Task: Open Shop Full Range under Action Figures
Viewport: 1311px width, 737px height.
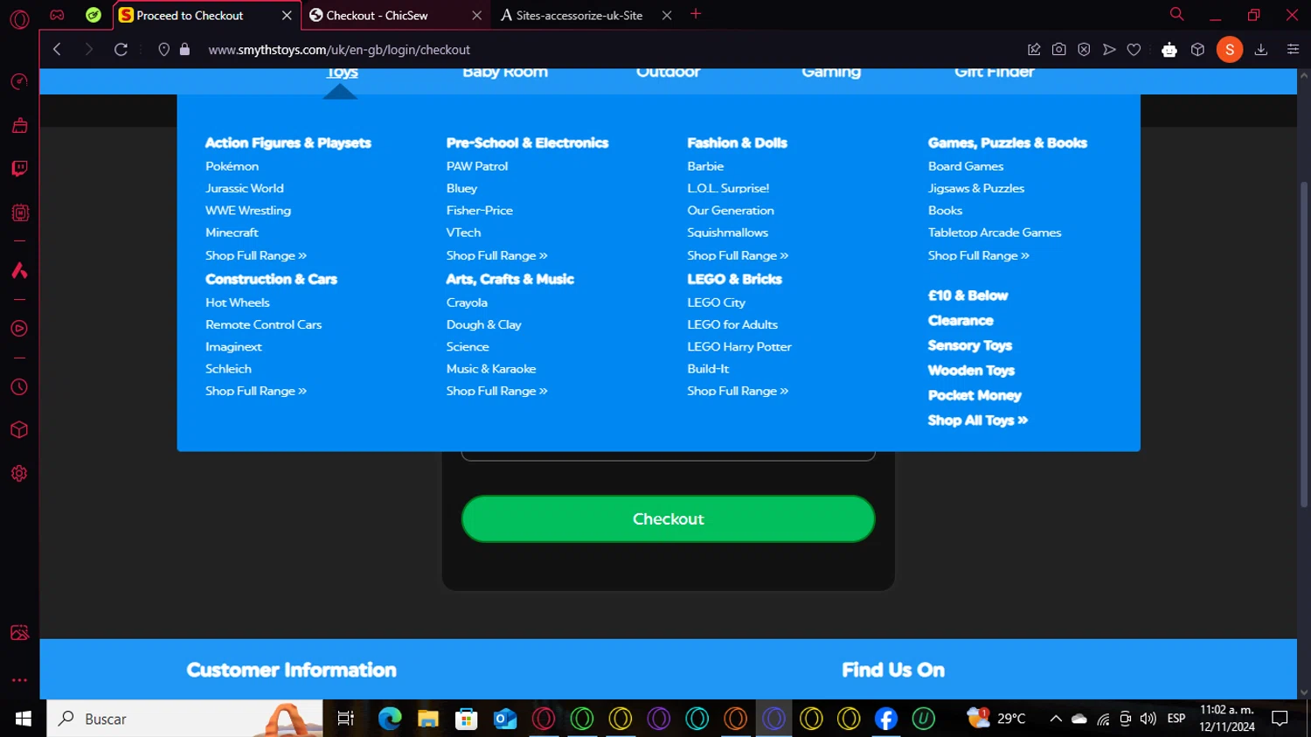Action: (255, 255)
